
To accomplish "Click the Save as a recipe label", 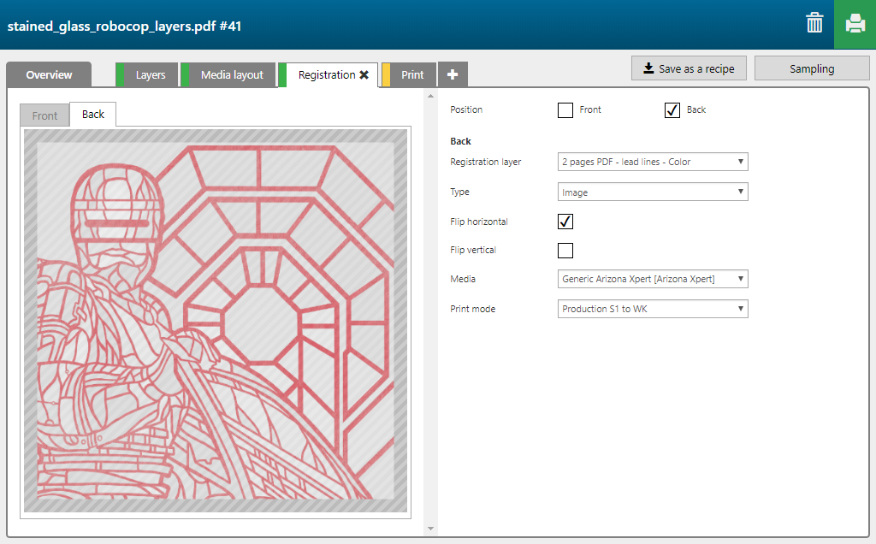I will [x=696, y=68].
